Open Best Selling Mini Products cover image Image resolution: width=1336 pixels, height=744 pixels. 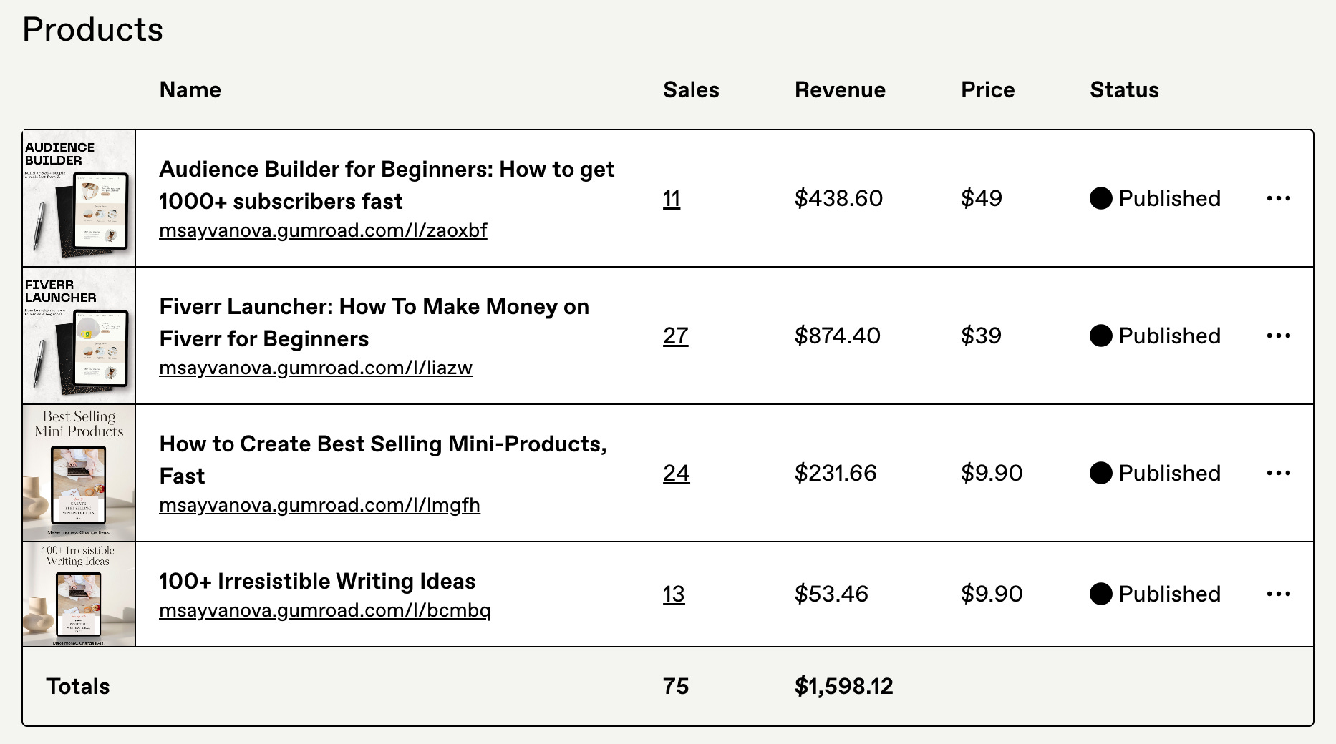pos(79,473)
